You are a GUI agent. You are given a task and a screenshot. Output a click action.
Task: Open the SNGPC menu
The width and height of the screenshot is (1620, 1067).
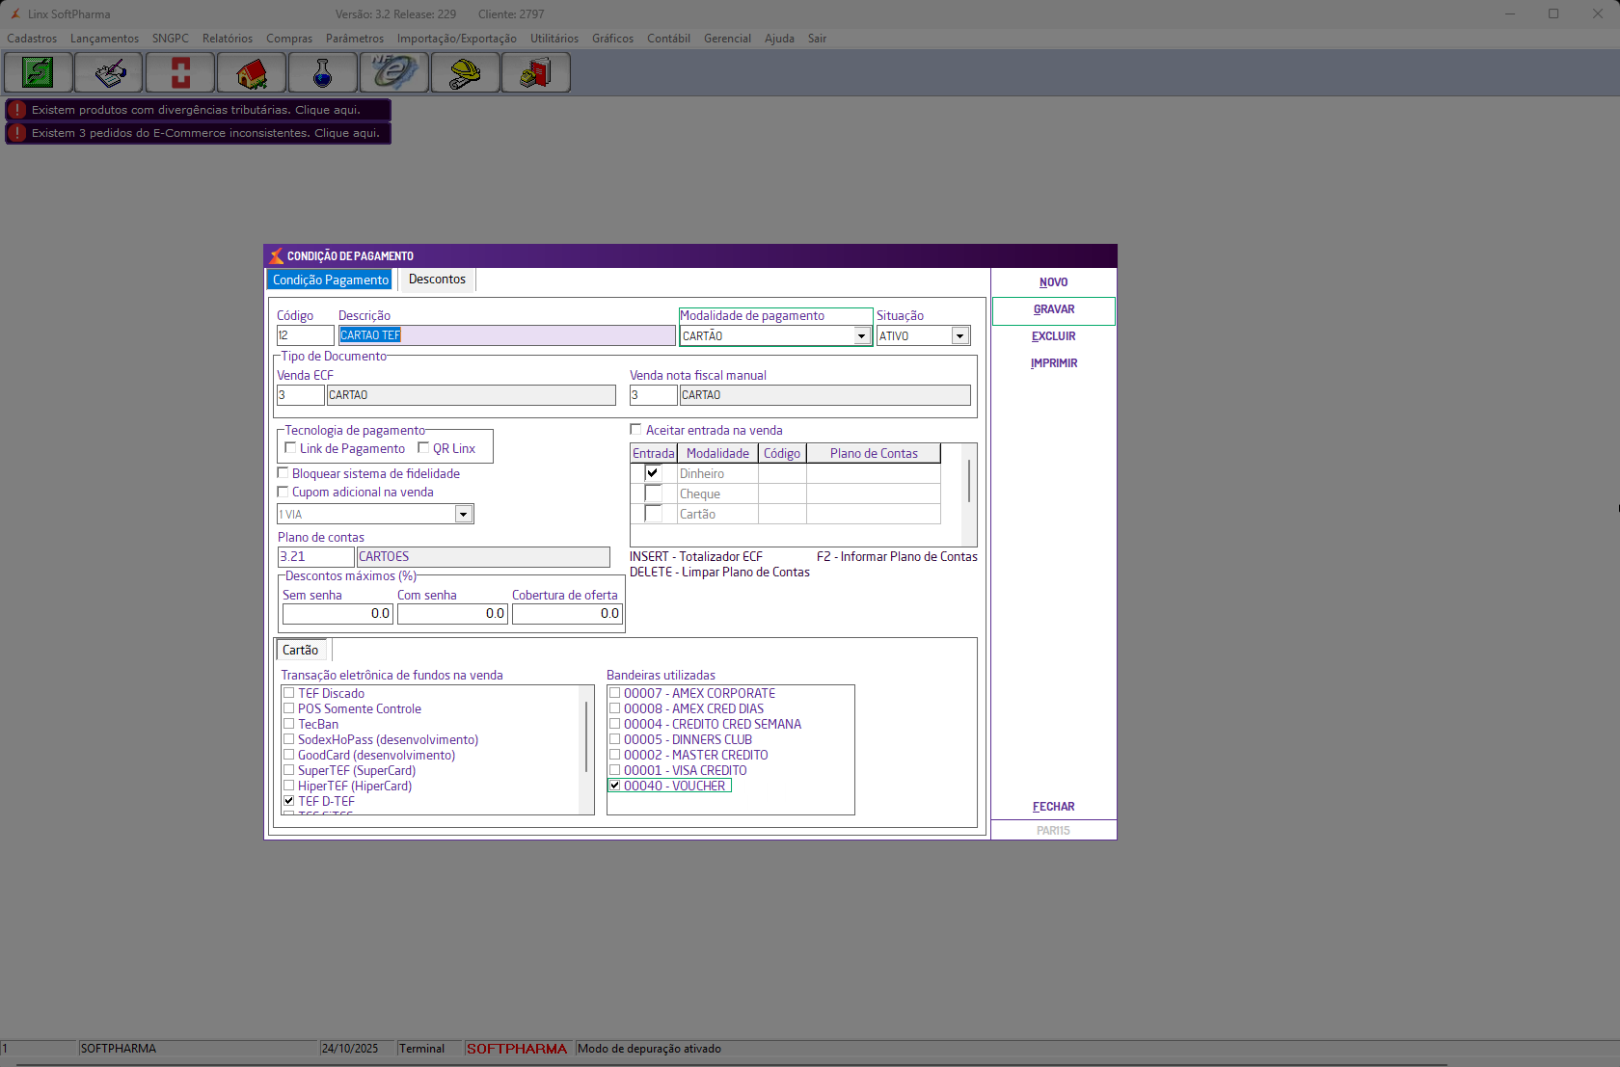[171, 39]
